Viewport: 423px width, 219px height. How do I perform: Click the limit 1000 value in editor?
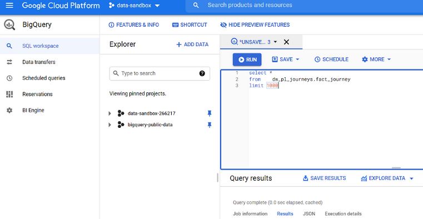[x=272, y=86]
